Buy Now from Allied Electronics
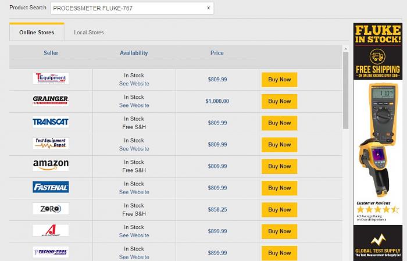Screen dimensions: 407x261 tap(279, 231)
